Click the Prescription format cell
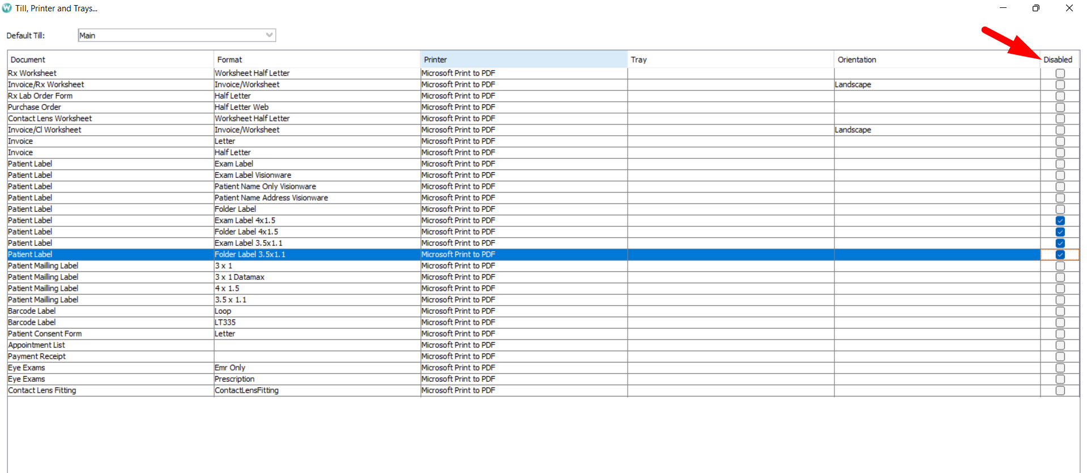The height and width of the screenshot is (473, 1087). 317,379
